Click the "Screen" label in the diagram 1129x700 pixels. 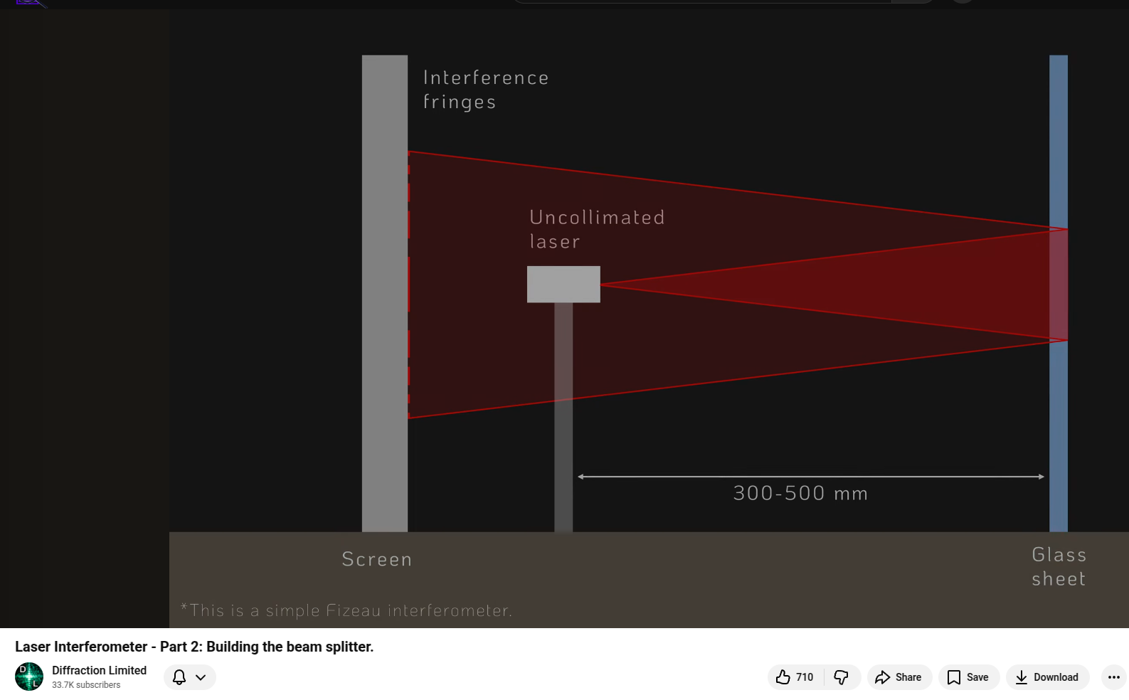tap(377, 559)
